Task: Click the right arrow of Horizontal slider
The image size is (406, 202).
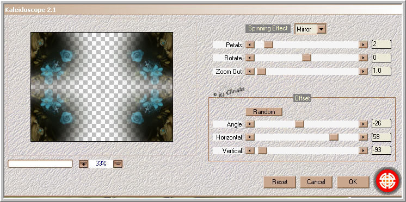Action: coord(363,137)
